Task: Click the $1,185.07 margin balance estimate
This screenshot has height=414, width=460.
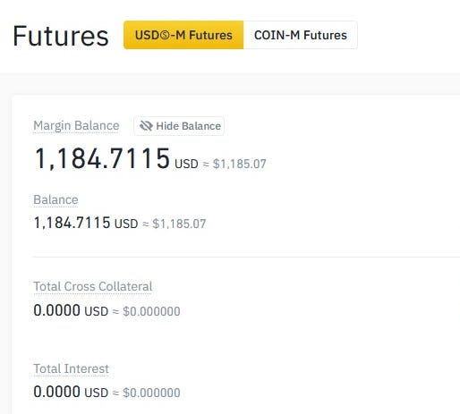Action: point(239,164)
